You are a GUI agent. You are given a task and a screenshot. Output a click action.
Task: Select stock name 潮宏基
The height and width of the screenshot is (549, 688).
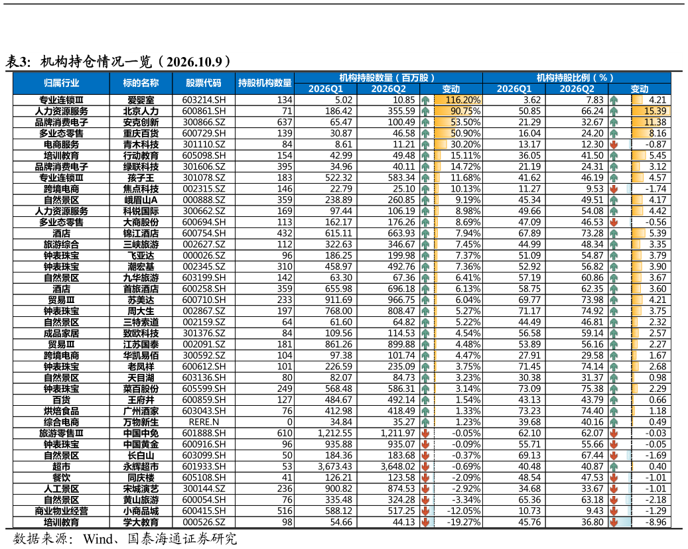point(141,267)
